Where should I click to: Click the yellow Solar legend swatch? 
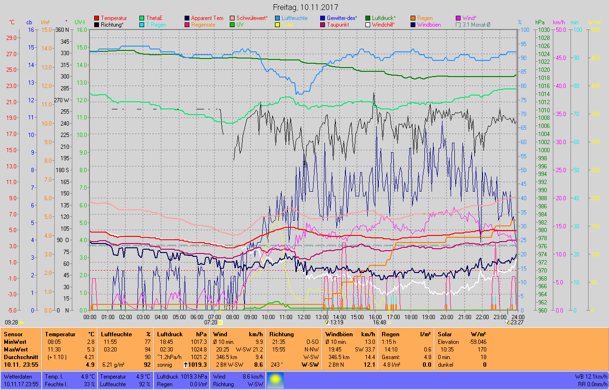pyautogui.click(x=278, y=25)
